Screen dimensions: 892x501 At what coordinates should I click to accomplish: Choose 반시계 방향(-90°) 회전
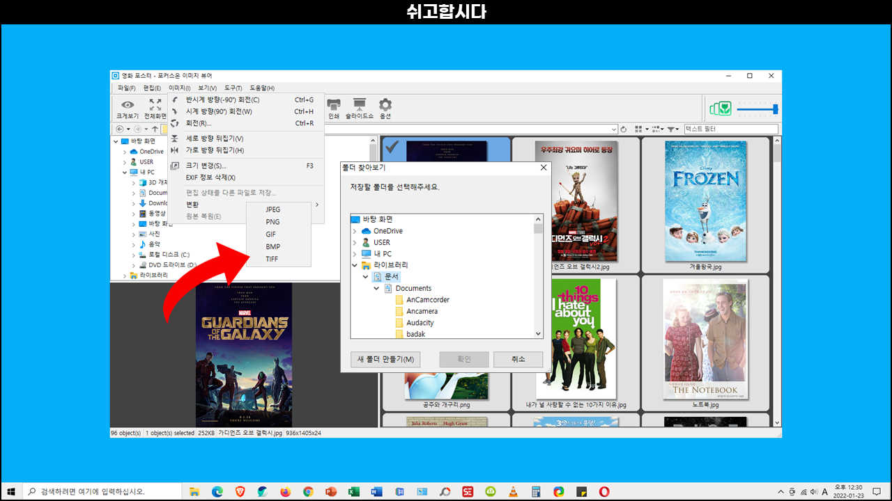click(246, 100)
